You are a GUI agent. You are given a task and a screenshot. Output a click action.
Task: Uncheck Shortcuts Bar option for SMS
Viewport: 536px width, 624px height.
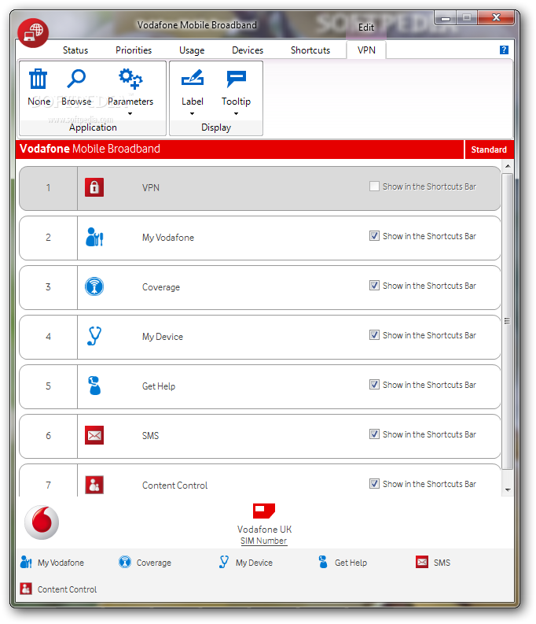point(374,434)
